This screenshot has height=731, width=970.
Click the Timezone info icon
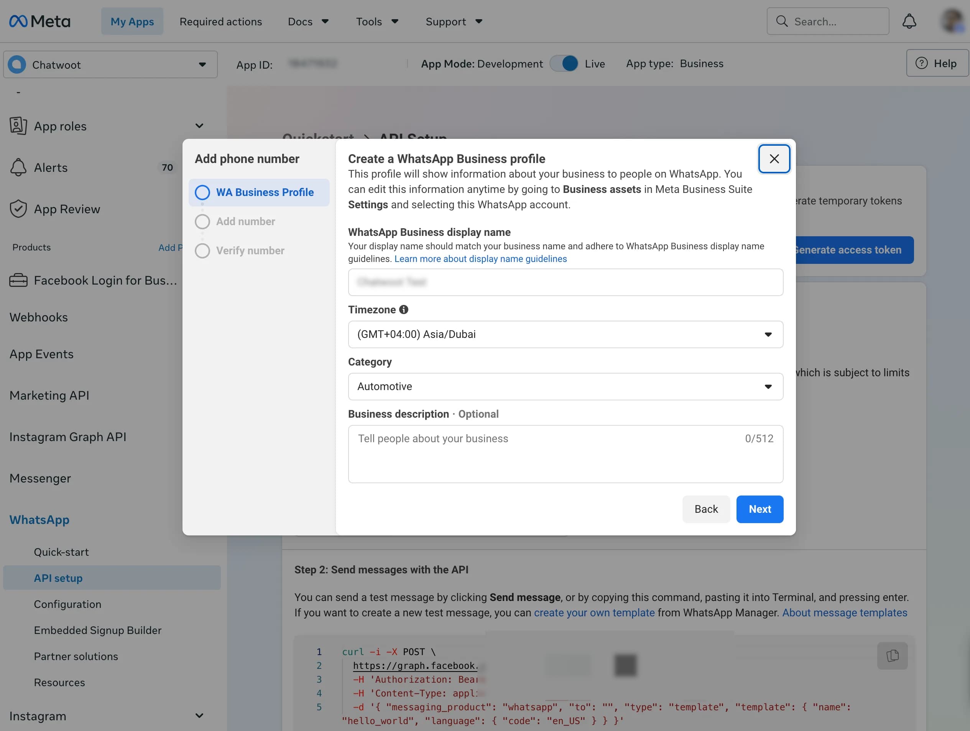click(403, 310)
